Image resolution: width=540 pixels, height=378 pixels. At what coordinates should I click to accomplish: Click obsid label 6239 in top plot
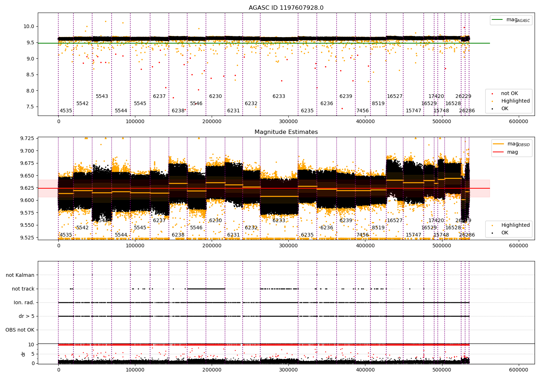tap(346, 96)
